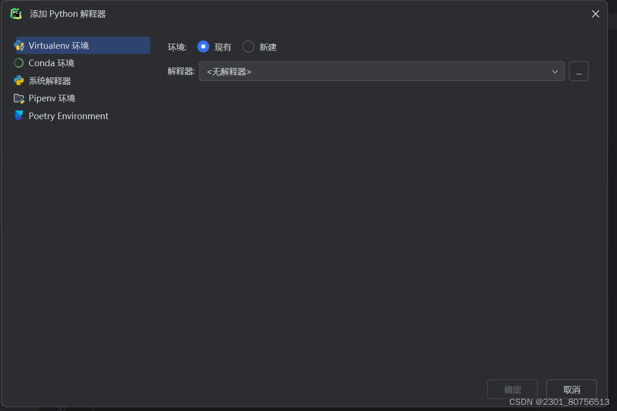Select the 现有 radio button

click(x=203, y=46)
